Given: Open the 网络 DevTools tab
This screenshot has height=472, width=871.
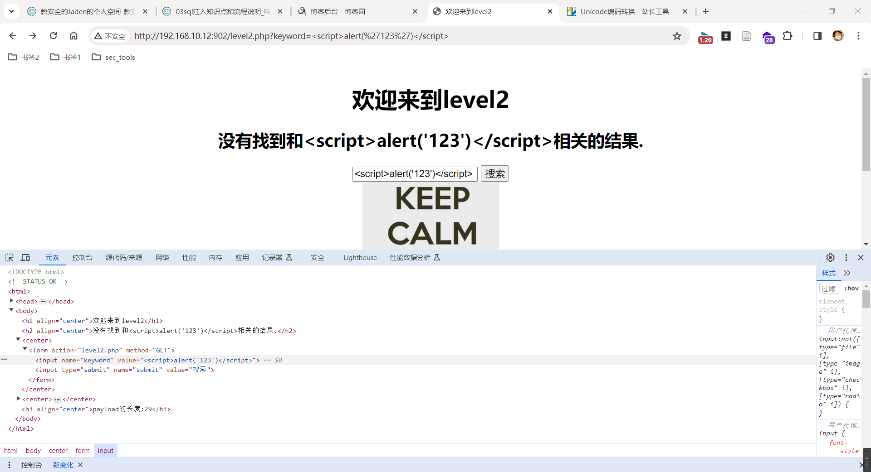Looking at the screenshot, I should [x=162, y=257].
